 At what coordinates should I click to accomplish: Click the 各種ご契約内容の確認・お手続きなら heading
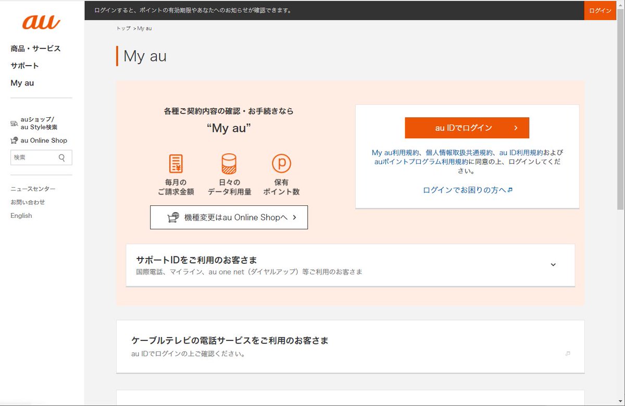click(x=229, y=111)
